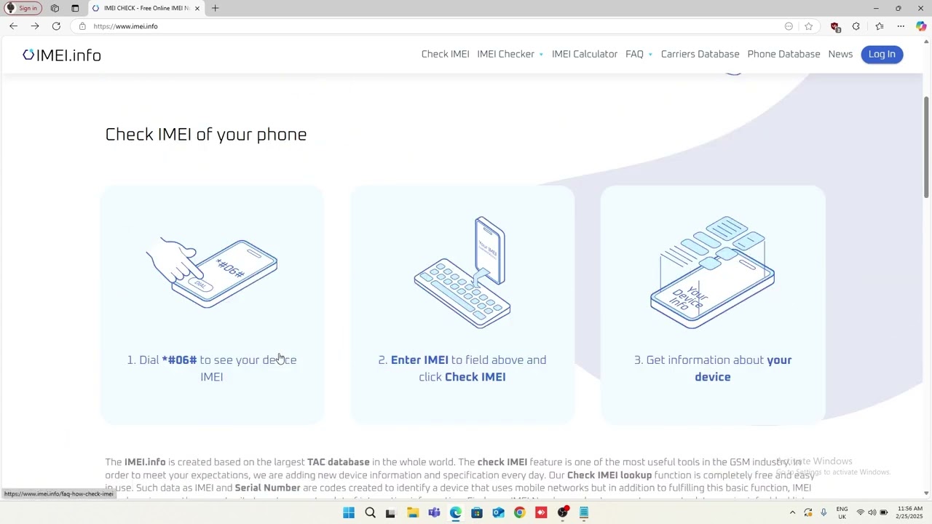Click the IMEI.info logo
This screenshot has height=524, width=932.
click(x=62, y=55)
